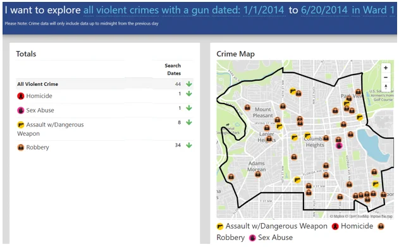399x247 pixels.
Task: Click Assault w/Dangerous Weapon icon in Totals
Action: (x=21, y=125)
